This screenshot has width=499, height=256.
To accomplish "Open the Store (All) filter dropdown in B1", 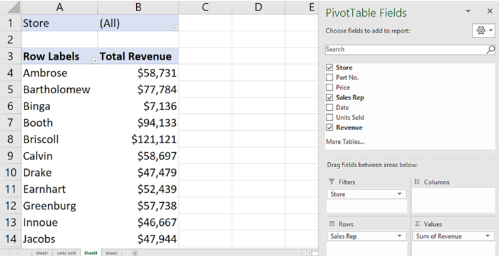I will (175, 28).
